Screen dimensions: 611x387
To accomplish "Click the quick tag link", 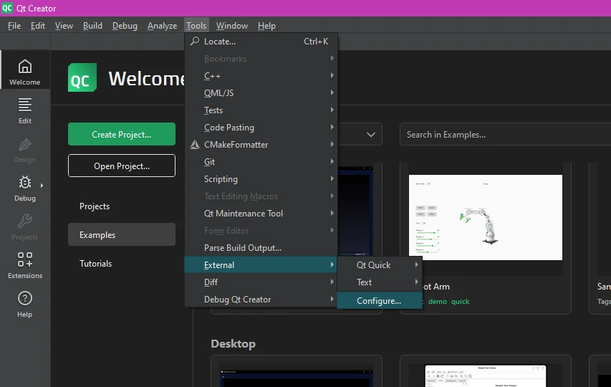I will pos(460,302).
